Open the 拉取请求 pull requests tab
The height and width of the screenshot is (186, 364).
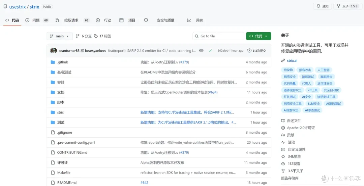pyautogui.click(x=72, y=20)
